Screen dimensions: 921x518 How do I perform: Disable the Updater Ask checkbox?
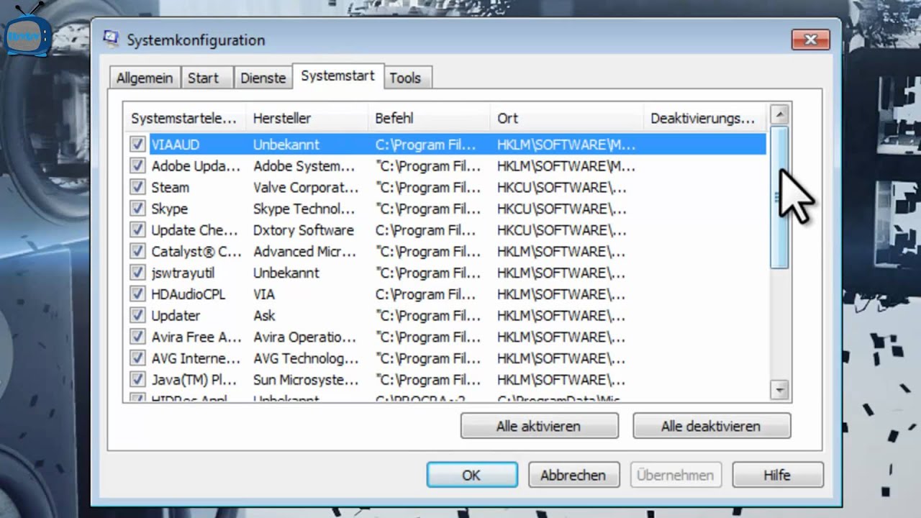point(137,315)
